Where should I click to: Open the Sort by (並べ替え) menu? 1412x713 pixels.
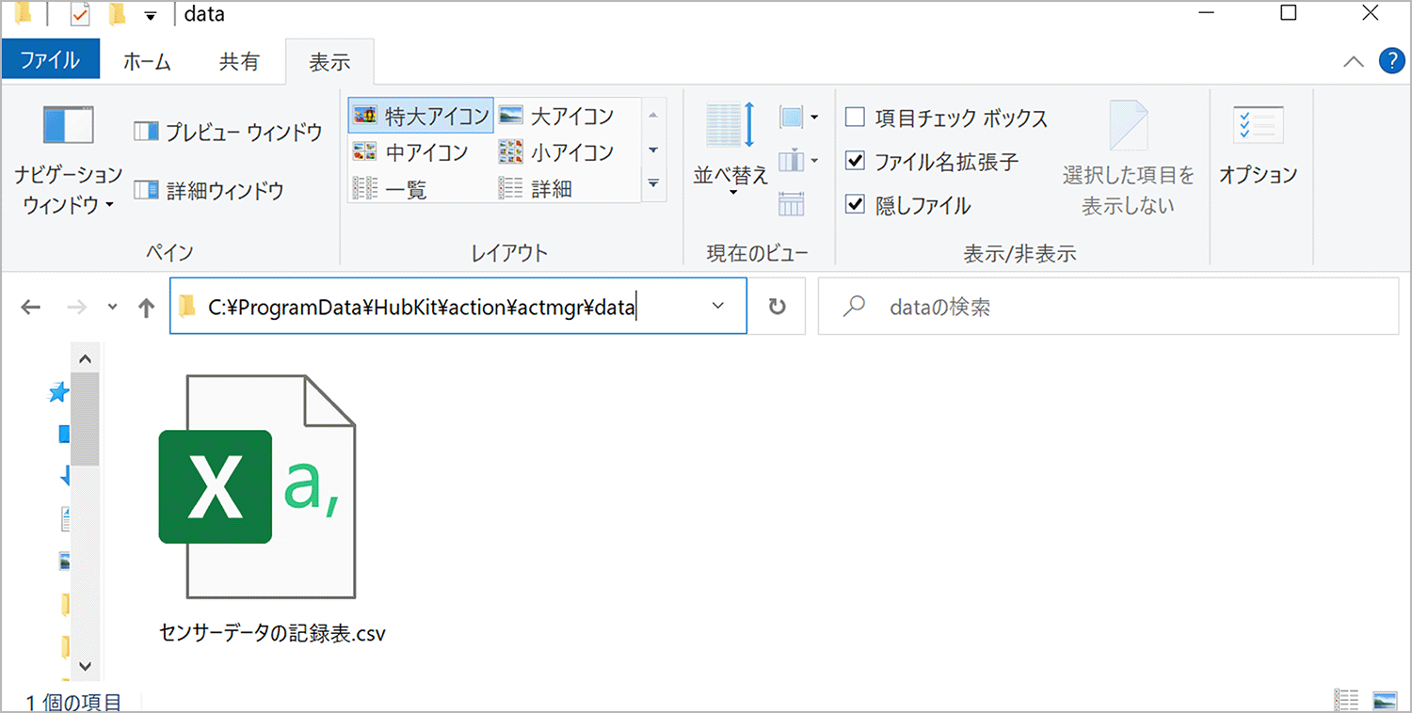point(730,149)
